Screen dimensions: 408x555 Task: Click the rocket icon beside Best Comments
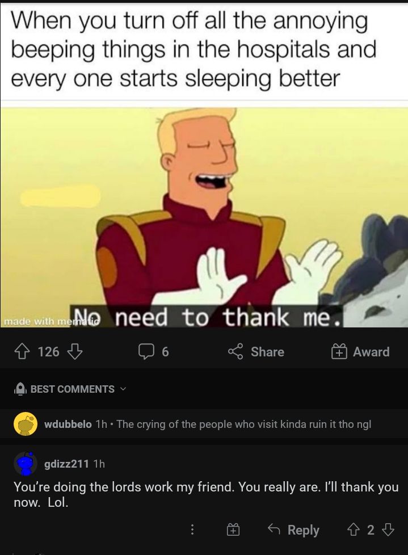click(x=20, y=389)
